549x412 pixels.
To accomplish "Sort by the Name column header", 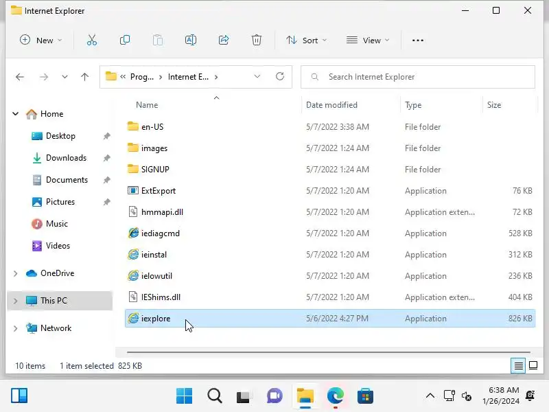I will coord(147,105).
